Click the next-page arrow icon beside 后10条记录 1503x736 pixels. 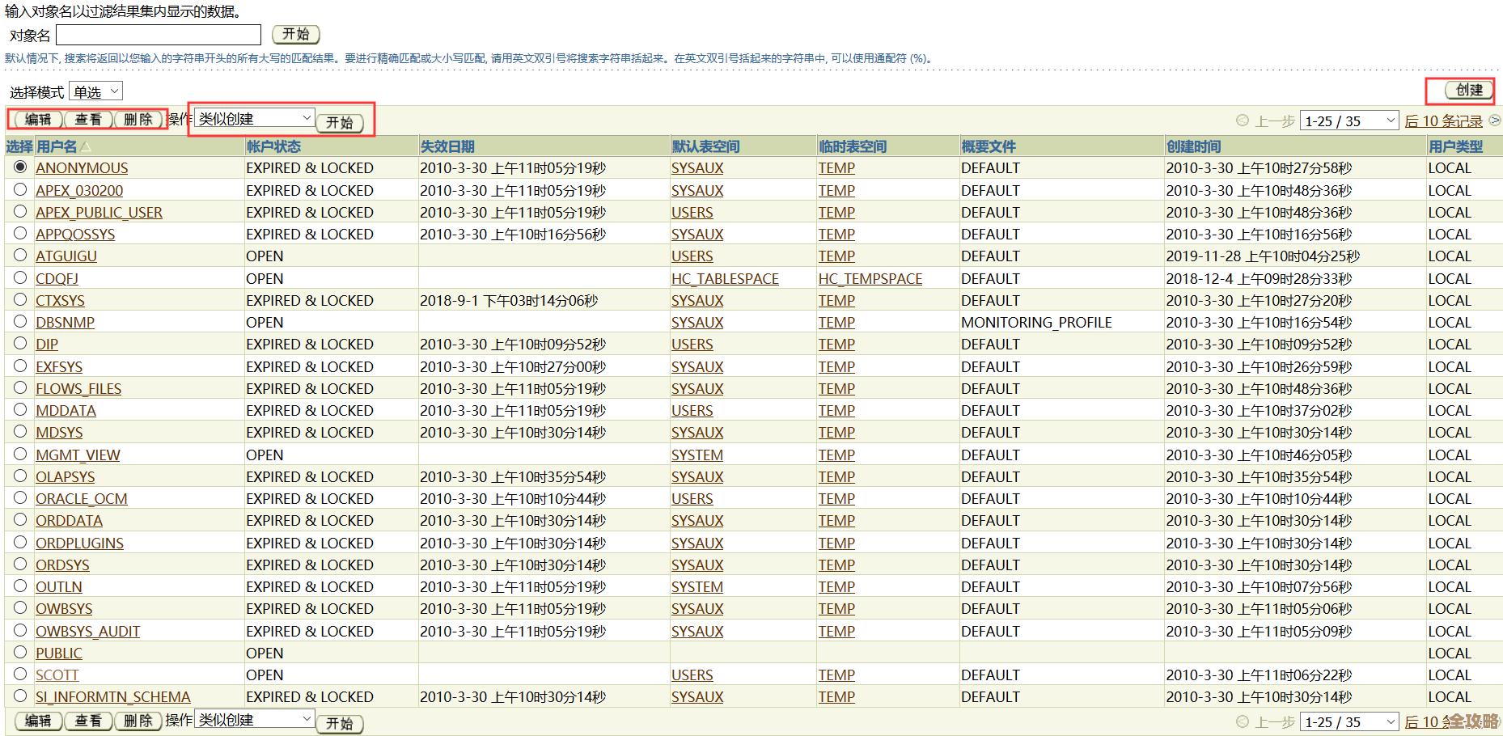click(1496, 120)
